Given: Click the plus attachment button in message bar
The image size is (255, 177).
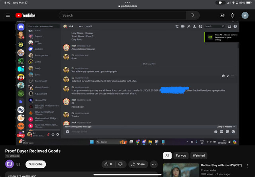Looking at the screenshot, I should pyautogui.click(x=67, y=132).
